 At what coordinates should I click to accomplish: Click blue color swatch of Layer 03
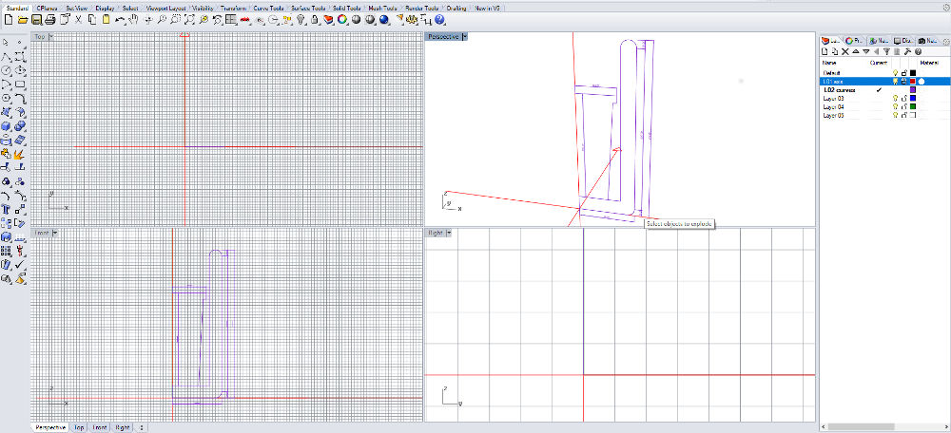click(913, 98)
